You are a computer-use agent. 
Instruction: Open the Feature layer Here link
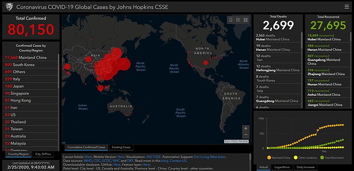pyautogui.click(x=146, y=164)
